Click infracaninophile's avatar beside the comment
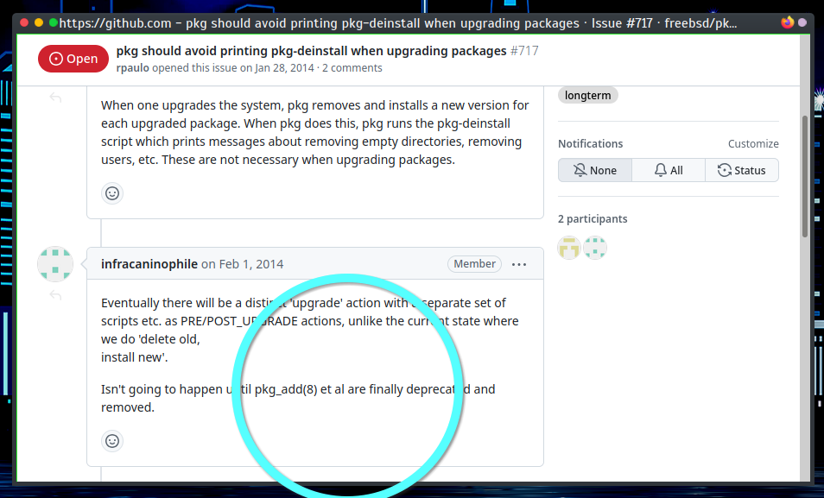 click(55, 264)
